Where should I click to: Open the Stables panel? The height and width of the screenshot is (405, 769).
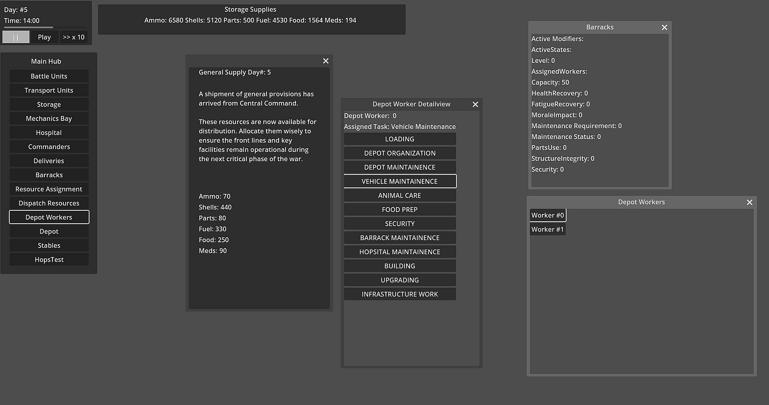tap(49, 245)
